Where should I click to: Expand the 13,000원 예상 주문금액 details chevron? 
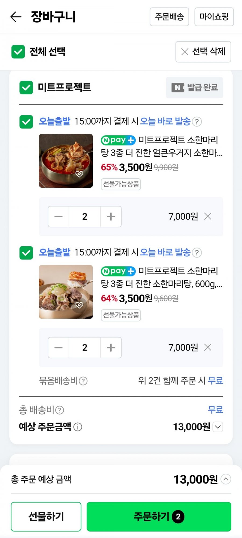click(218, 427)
